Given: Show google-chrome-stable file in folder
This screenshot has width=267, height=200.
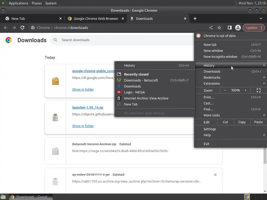Looking at the screenshot, I should (x=83, y=90).
